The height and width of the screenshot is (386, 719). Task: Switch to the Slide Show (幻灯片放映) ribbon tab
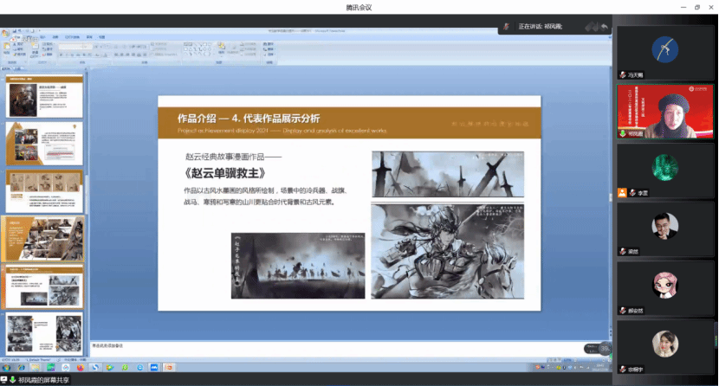click(72, 36)
